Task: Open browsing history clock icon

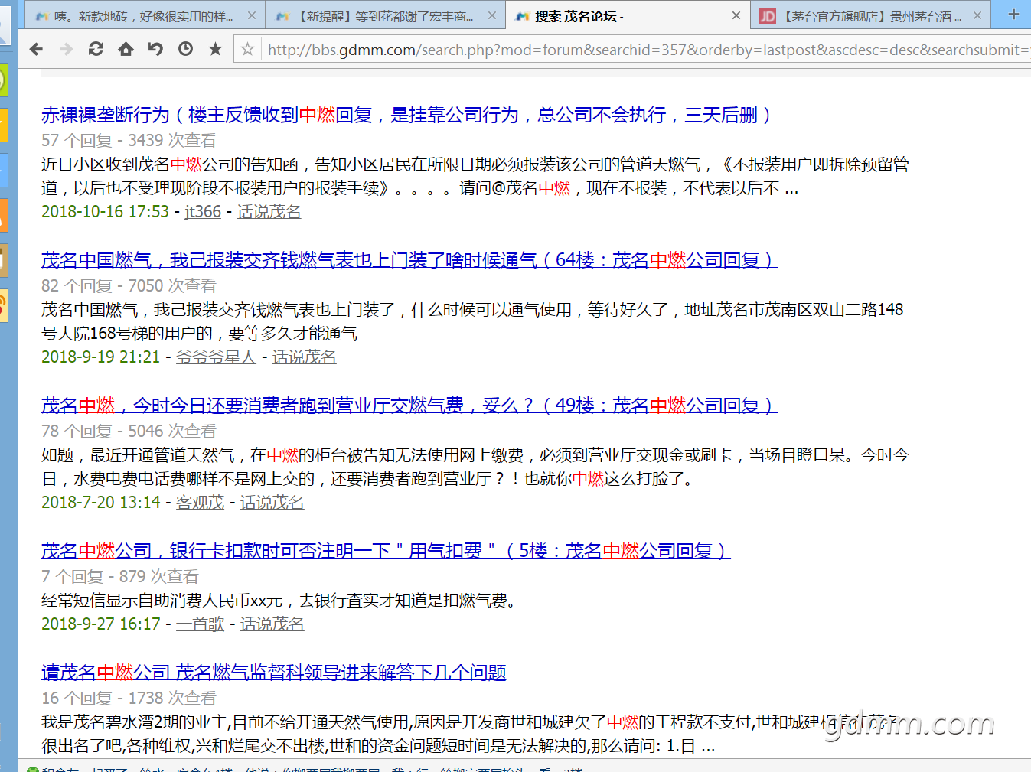Action: (x=185, y=49)
